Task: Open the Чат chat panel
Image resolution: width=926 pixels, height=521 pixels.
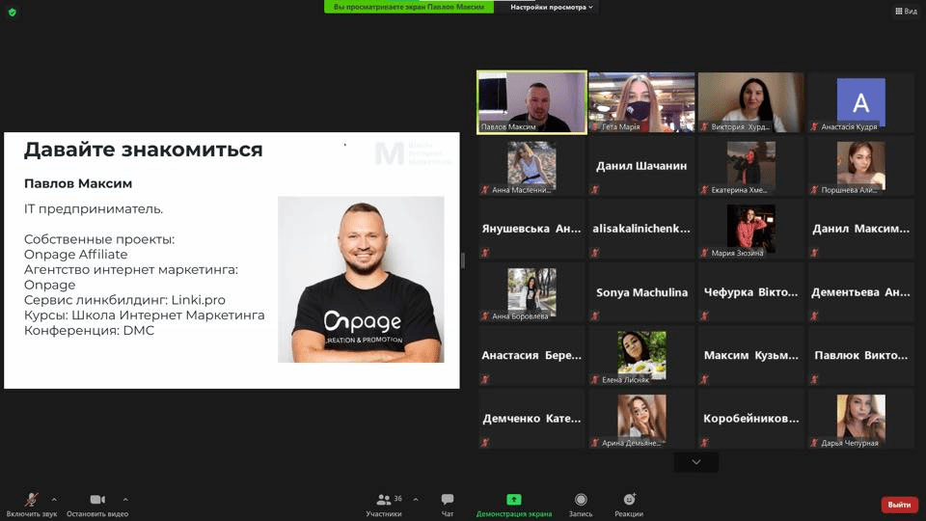Action: coord(448,504)
